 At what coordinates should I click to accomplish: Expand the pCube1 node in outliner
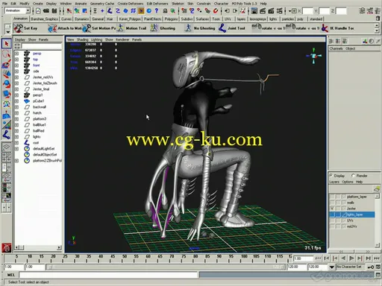(x=16, y=101)
